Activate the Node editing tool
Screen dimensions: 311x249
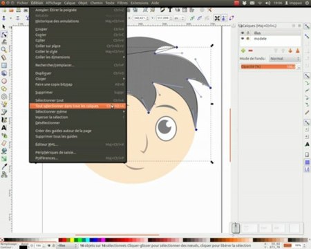[4, 35]
